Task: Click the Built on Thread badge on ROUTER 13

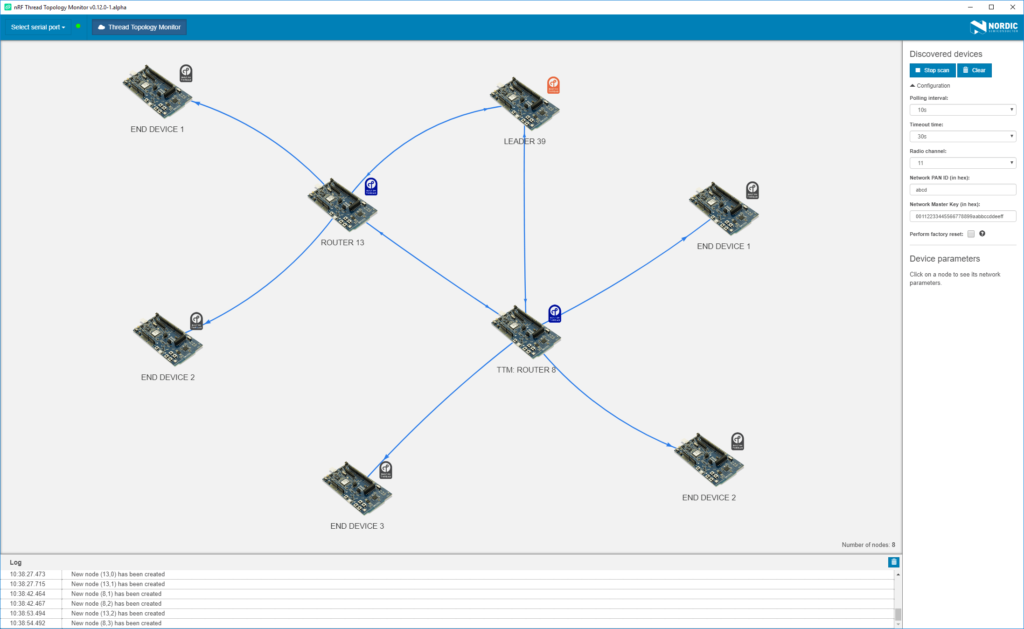Action: tap(371, 186)
